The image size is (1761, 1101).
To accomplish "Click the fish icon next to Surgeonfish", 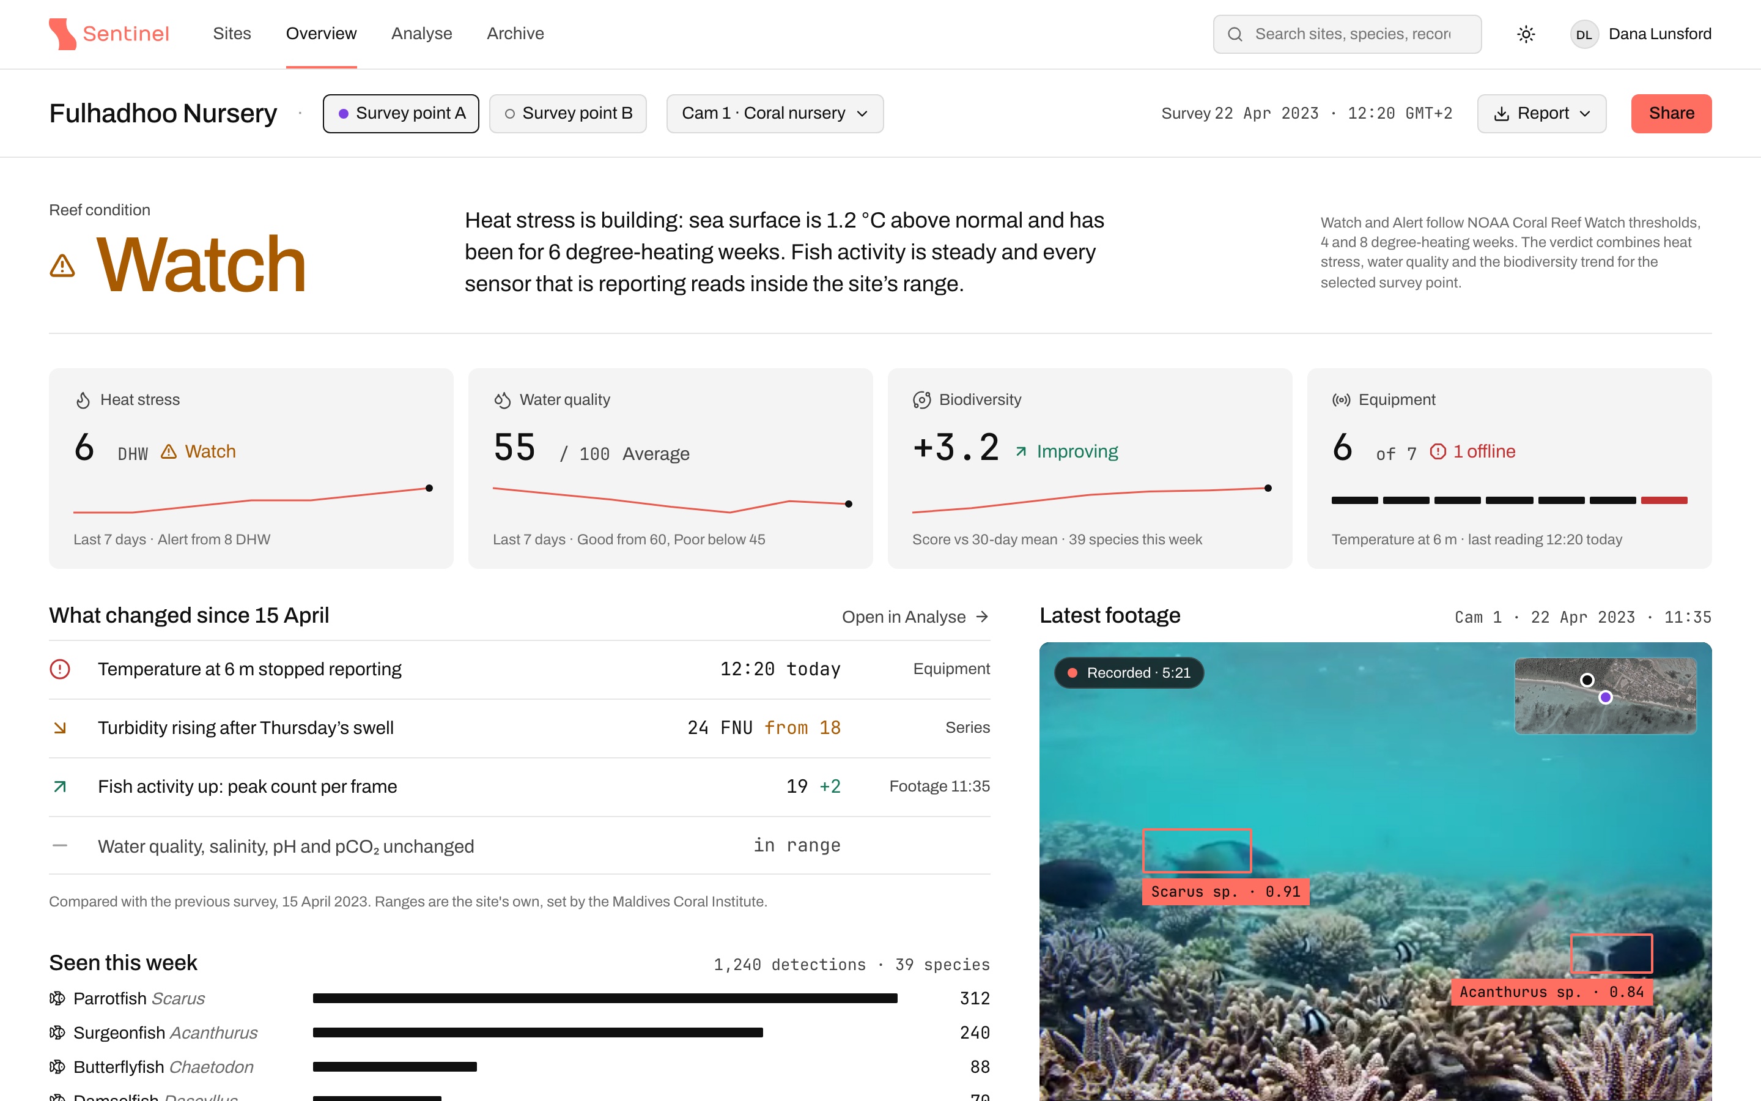I will click(57, 1032).
